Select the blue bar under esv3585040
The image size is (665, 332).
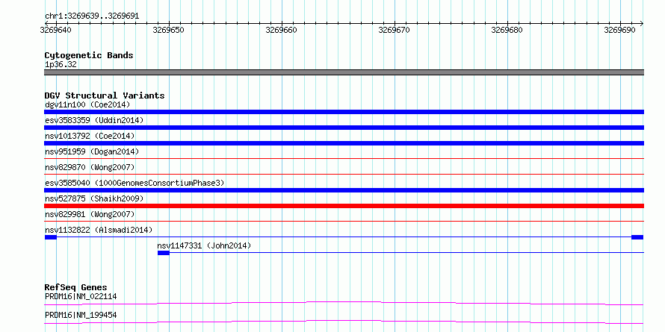[344, 190]
